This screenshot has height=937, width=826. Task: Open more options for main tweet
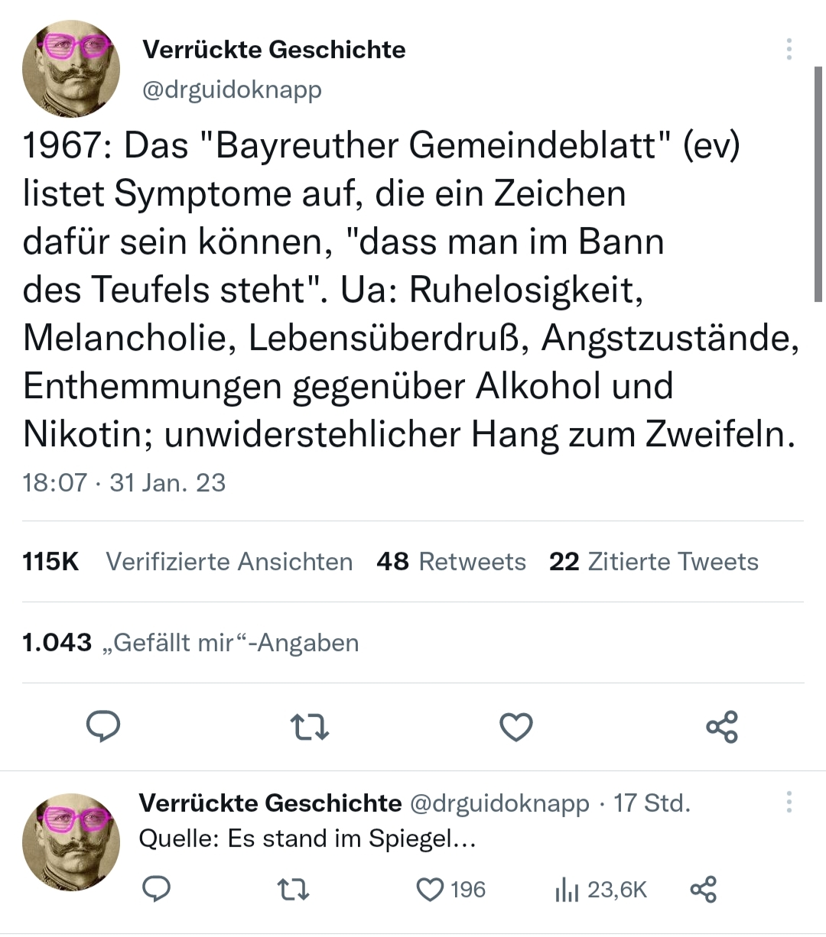[789, 50]
